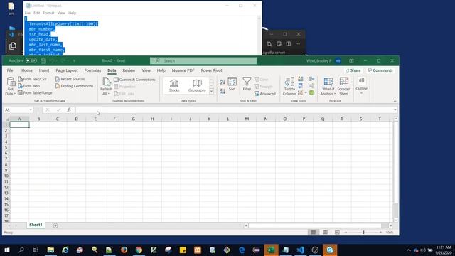Viewport: 455px width, 256px height.
Task: Switch to Normal view in status bar
Action: (x=314, y=233)
